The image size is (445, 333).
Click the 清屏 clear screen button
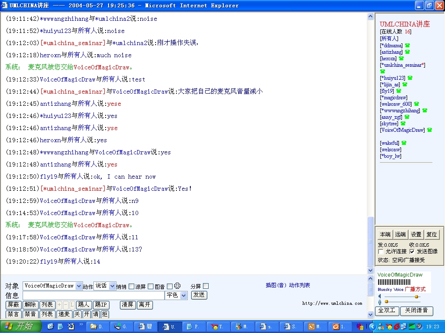click(x=128, y=305)
